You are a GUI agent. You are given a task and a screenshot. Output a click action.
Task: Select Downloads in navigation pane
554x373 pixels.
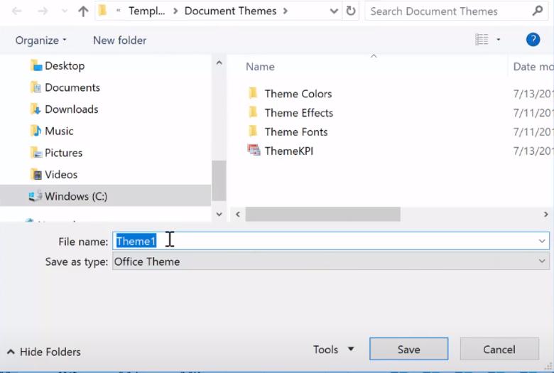tap(72, 109)
